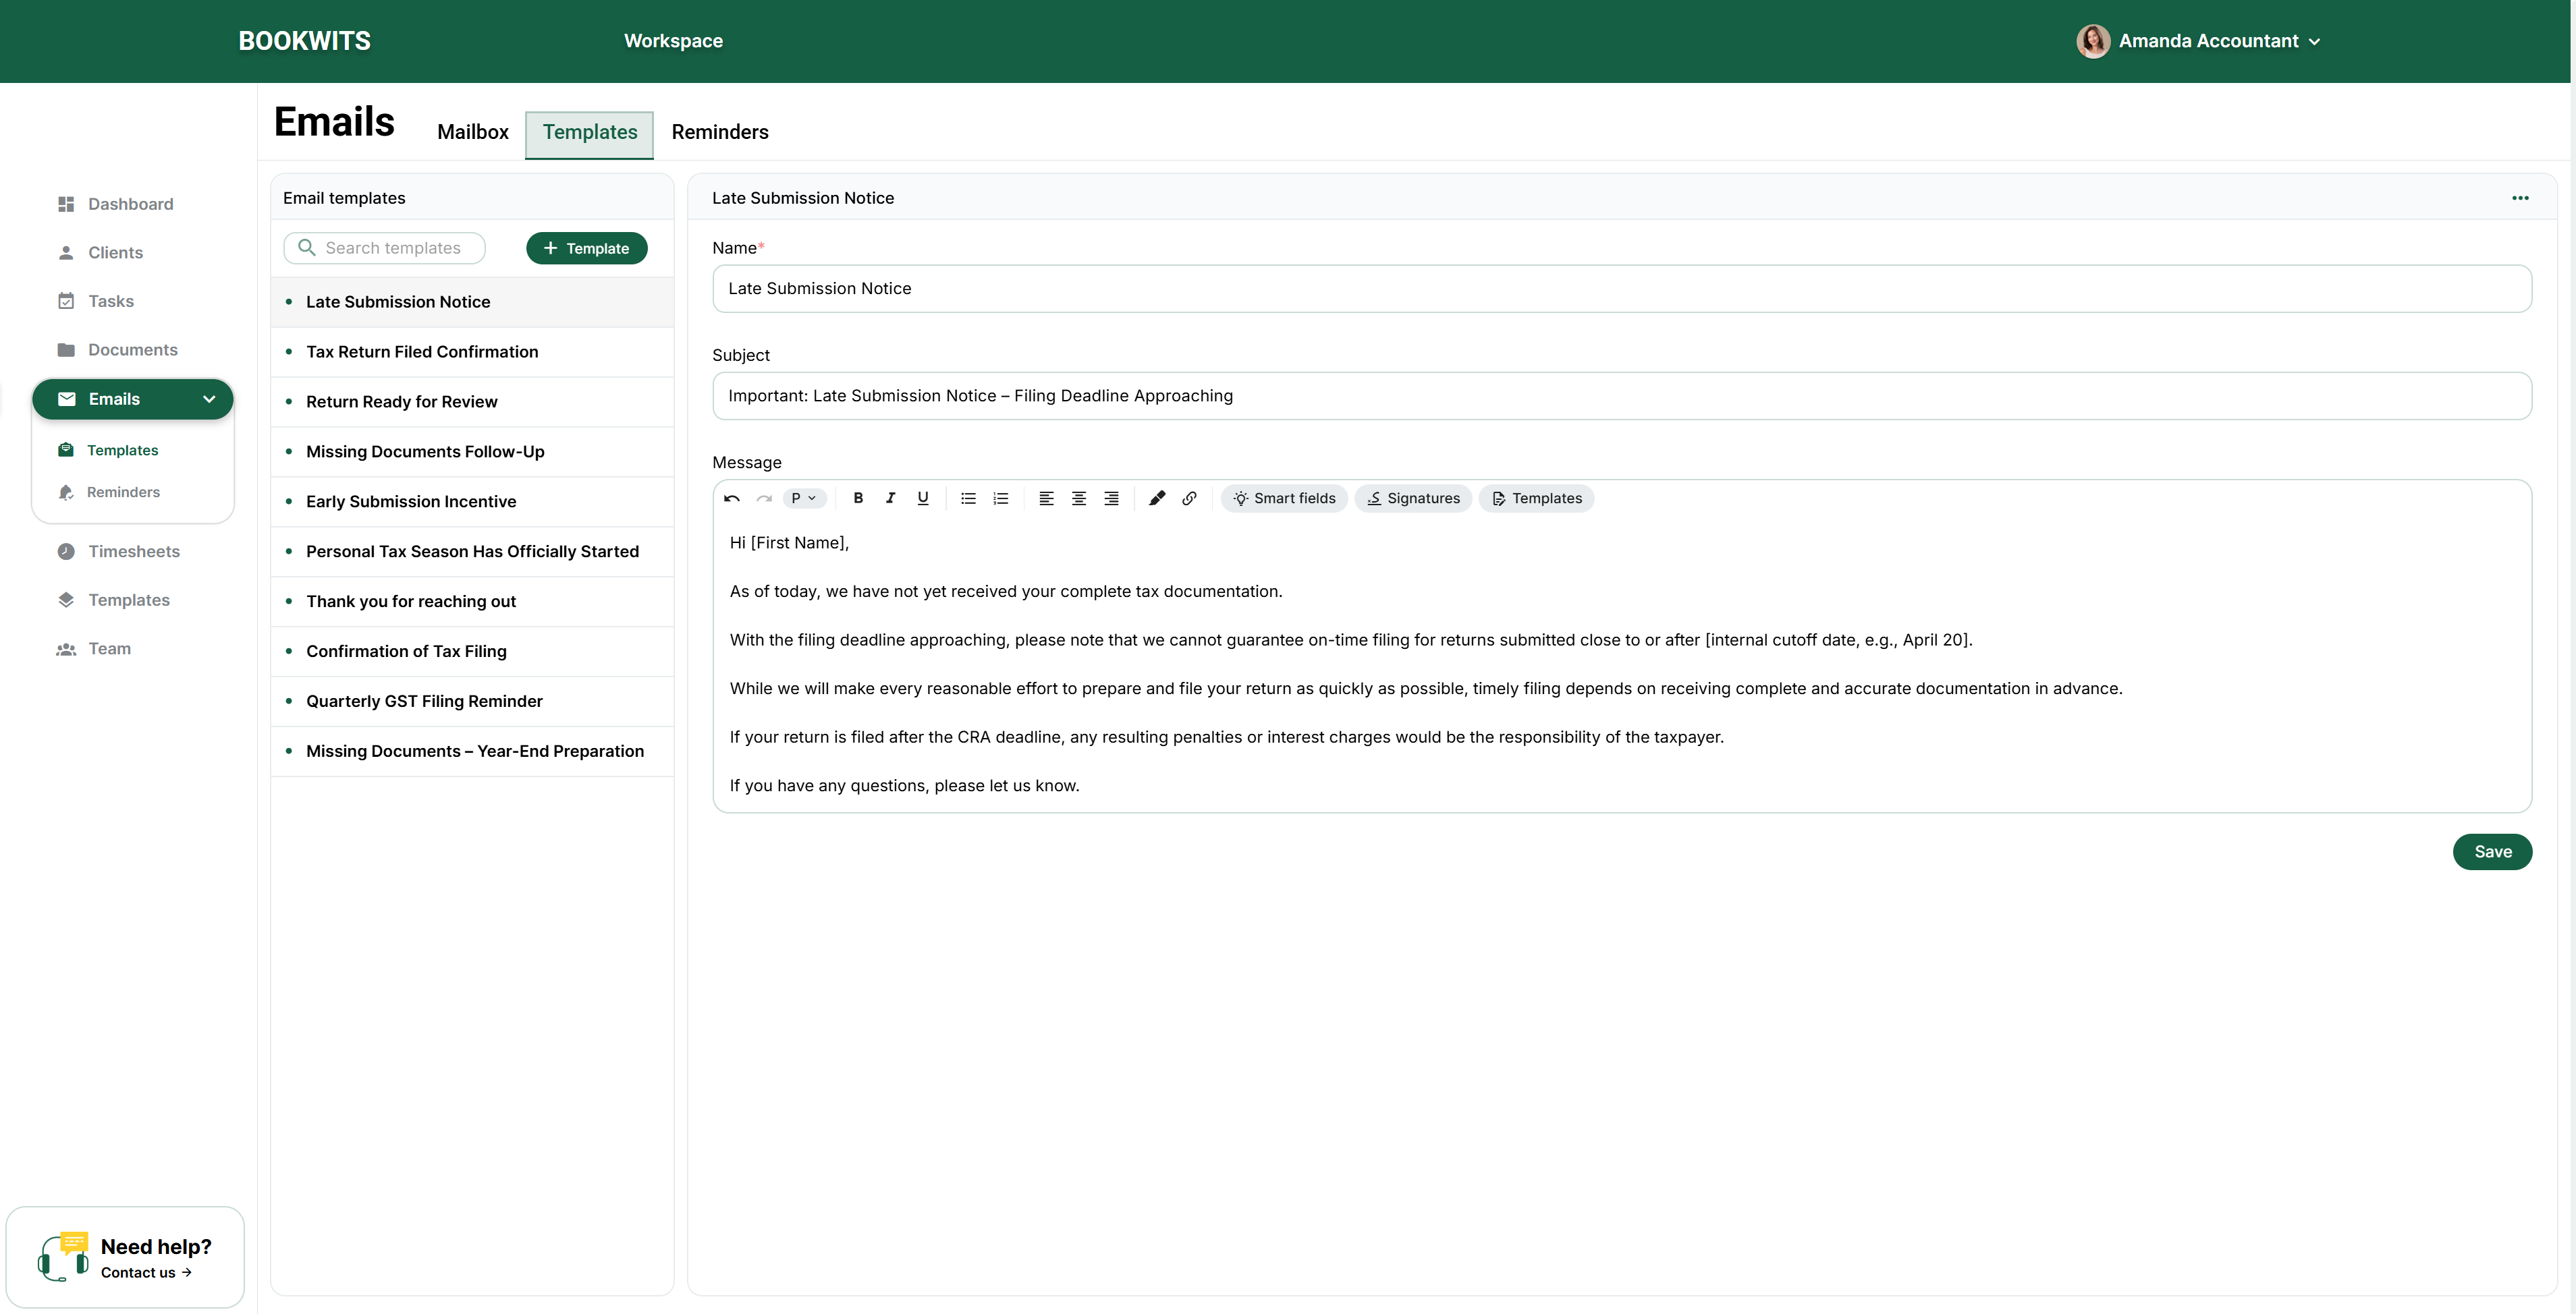Select the Quarterly GST Filing Reminder template
The image size is (2576, 1314).
coord(424,702)
